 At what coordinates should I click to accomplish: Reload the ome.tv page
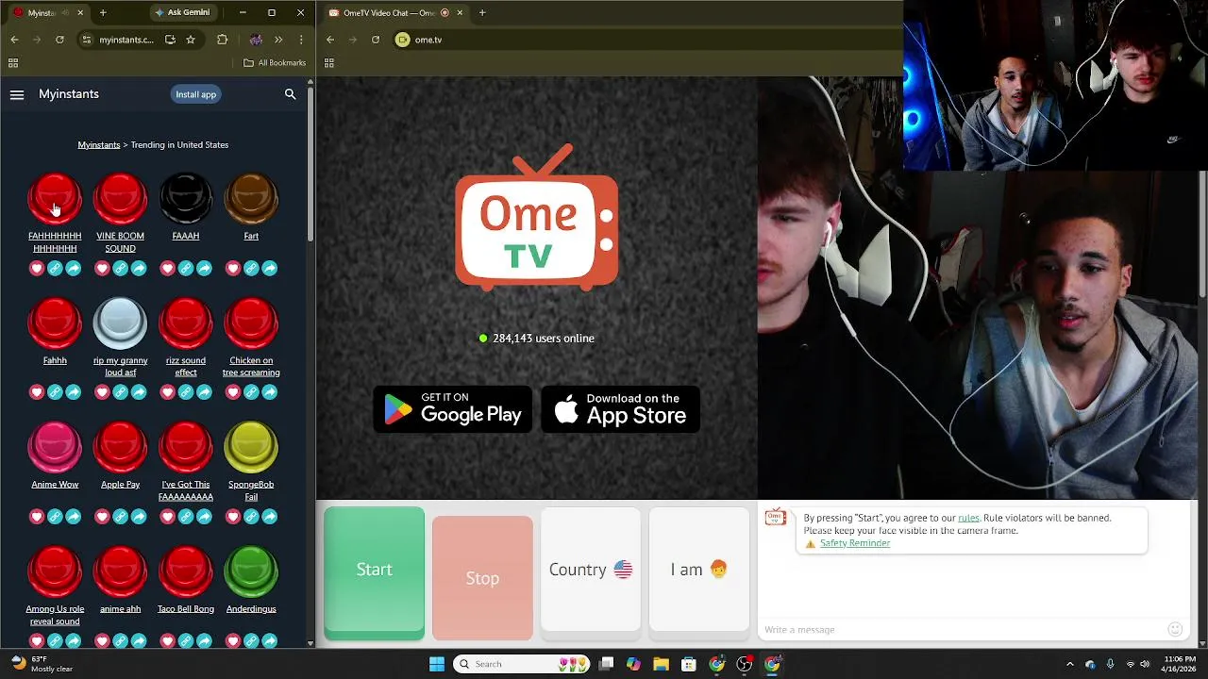[x=376, y=40]
